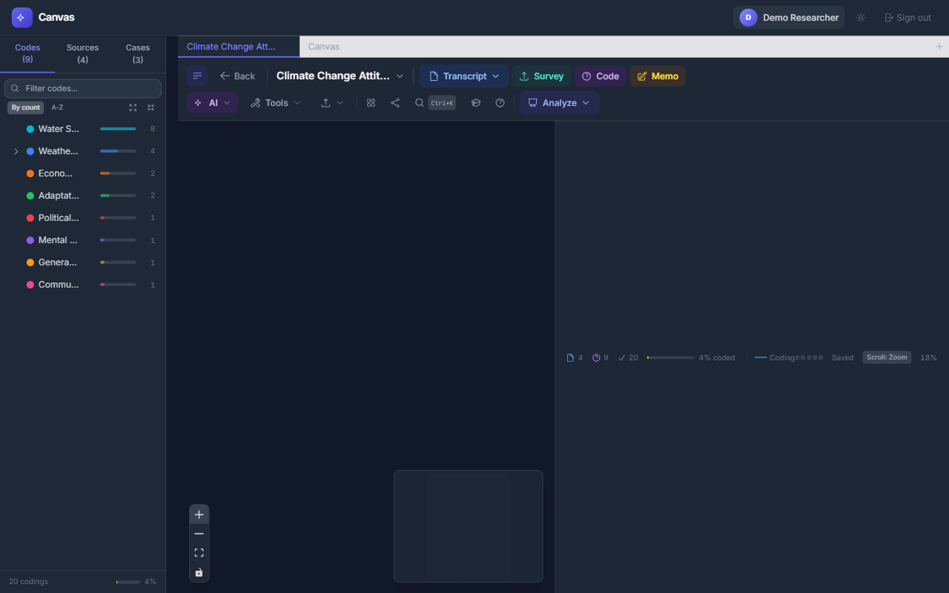
Task: Zoom in with plus control
Action: 199,514
